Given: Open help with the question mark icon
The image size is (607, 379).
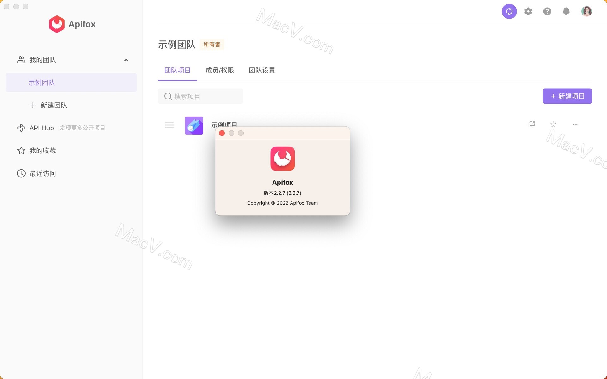Looking at the screenshot, I should point(547,11).
